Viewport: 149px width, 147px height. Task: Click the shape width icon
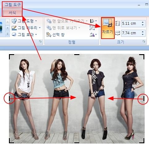click(x=118, y=33)
